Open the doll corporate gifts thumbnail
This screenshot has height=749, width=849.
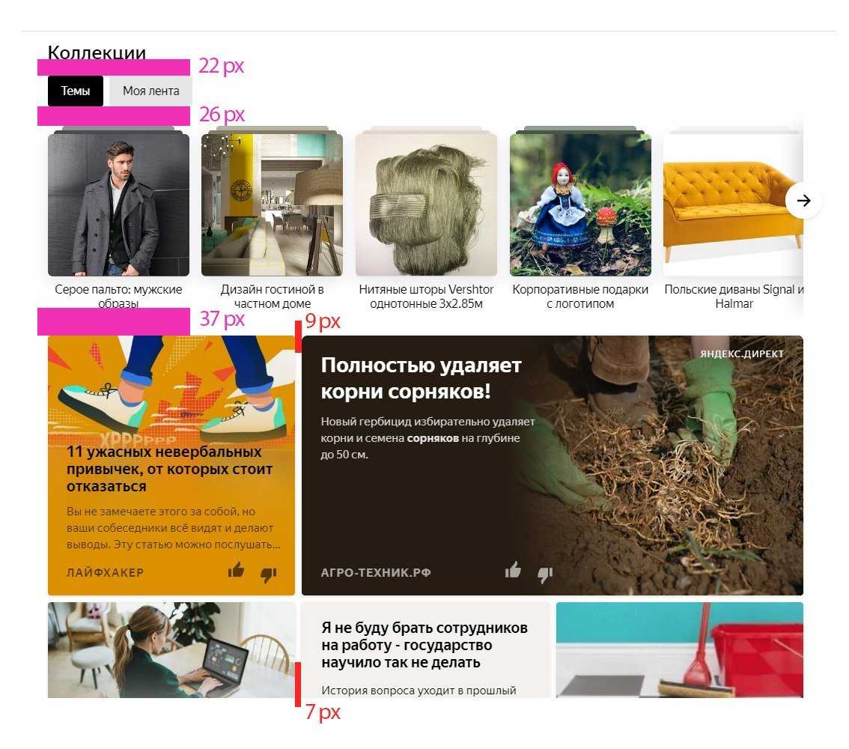tap(580, 204)
